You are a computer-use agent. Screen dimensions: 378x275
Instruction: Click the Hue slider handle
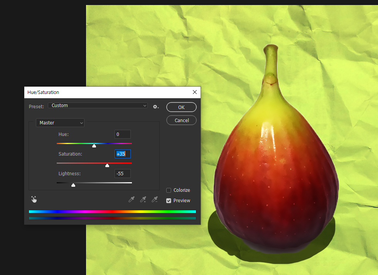[94, 146]
